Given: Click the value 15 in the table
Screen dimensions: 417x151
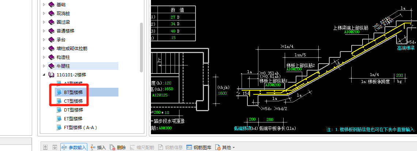Looking at the screenshot, I should click(173, 38).
